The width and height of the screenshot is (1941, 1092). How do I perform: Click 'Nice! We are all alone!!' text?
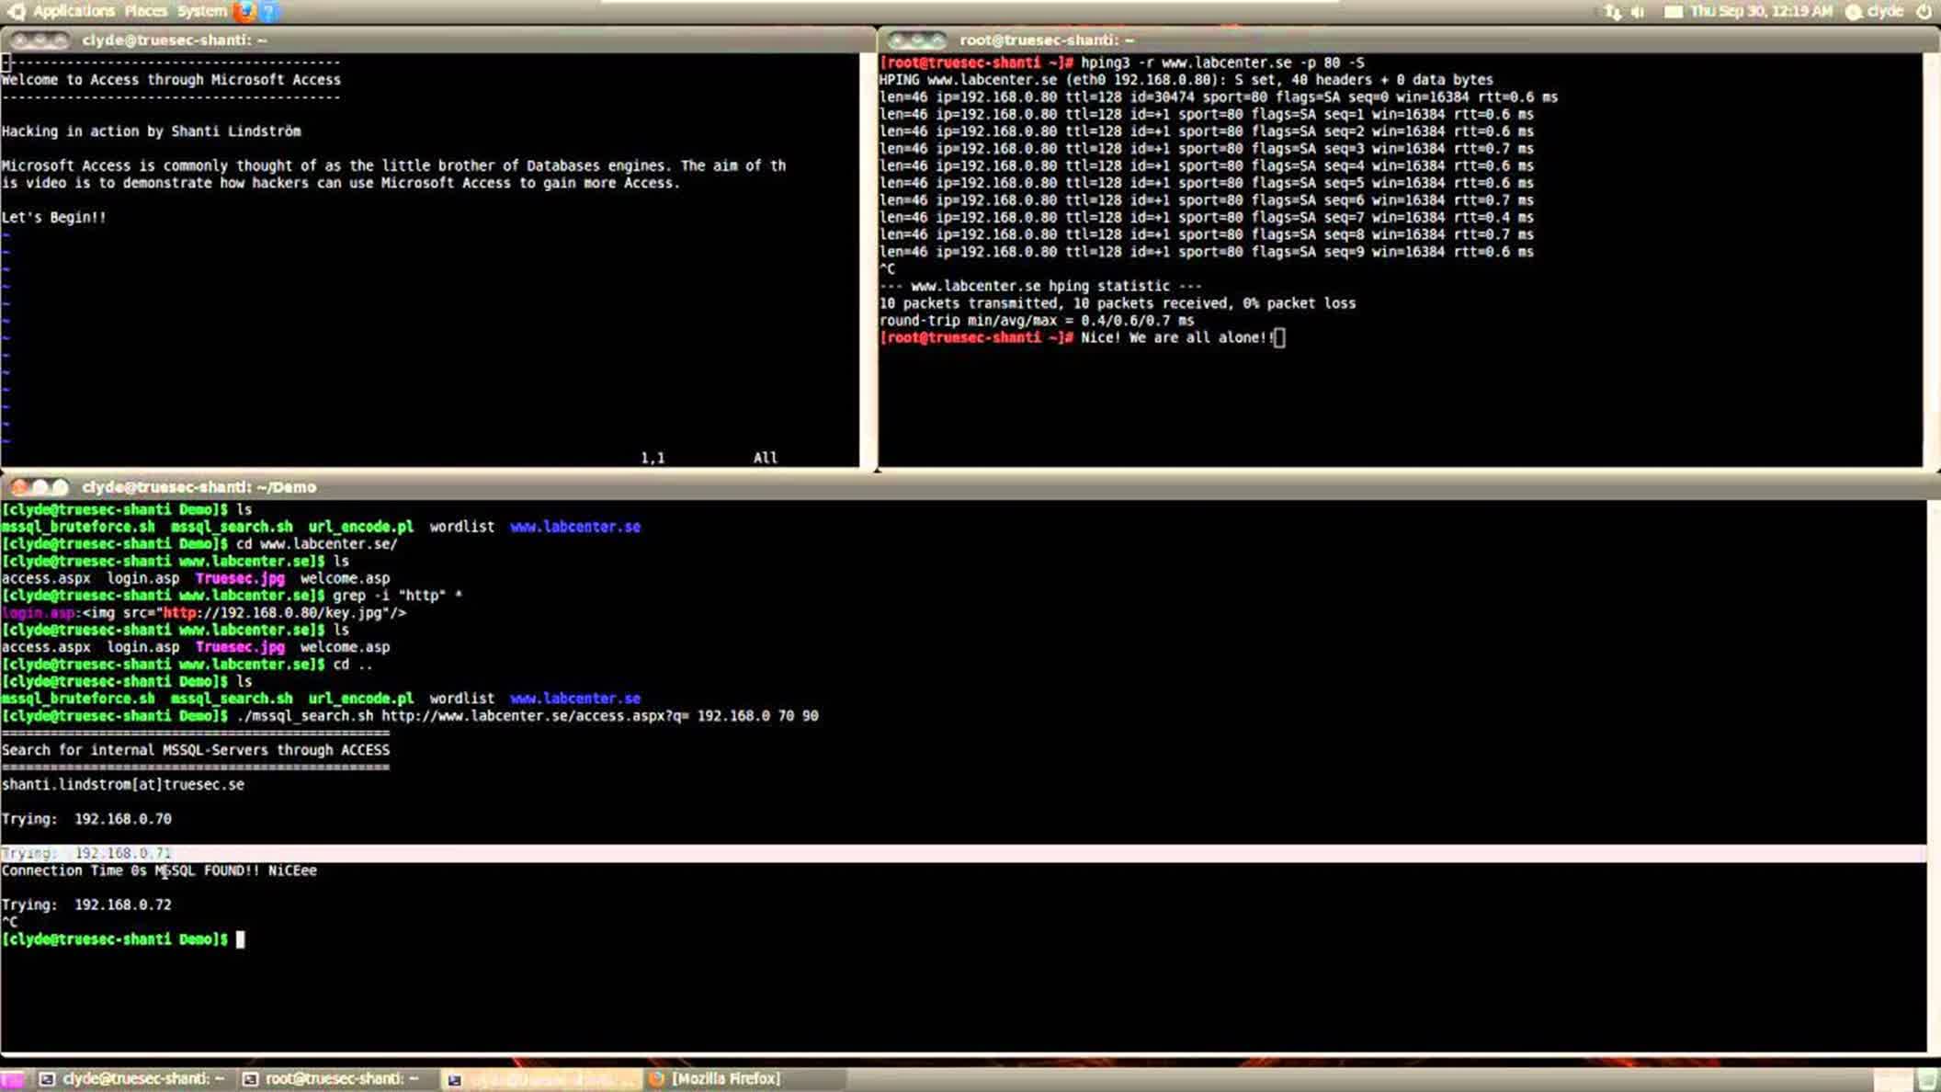tap(1177, 338)
